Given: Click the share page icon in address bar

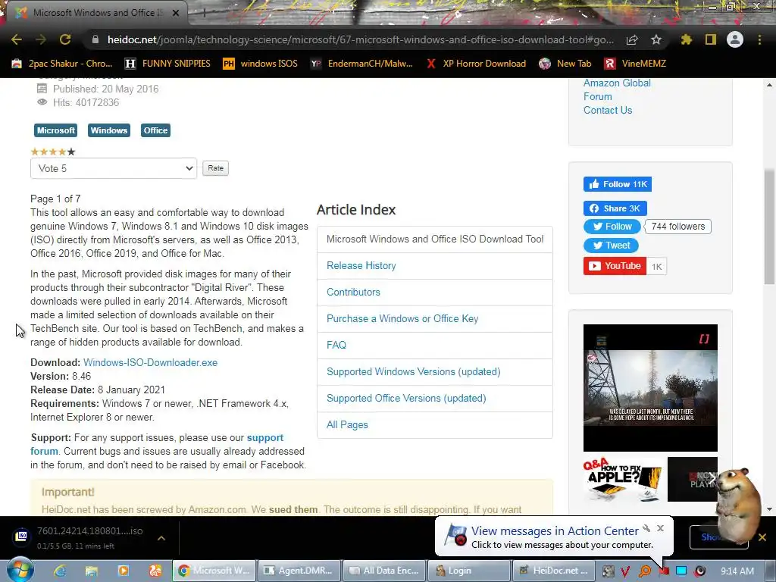Looking at the screenshot, I should (x=632, y=39).
